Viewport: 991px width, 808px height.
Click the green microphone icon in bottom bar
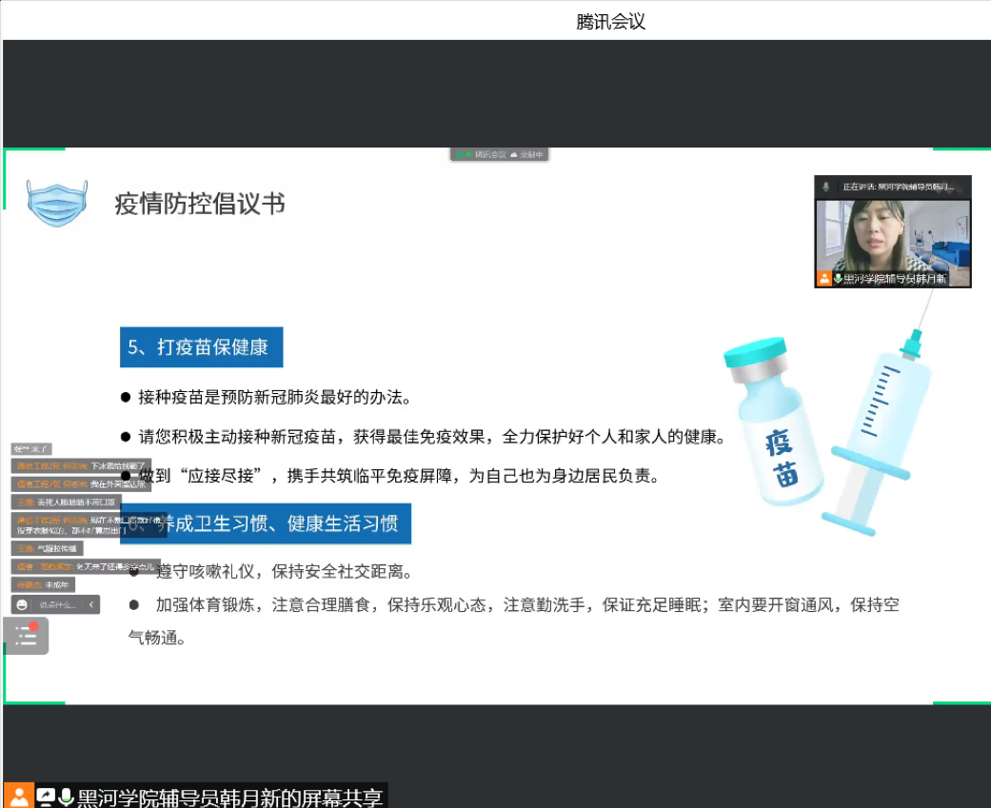click(66, 797)
